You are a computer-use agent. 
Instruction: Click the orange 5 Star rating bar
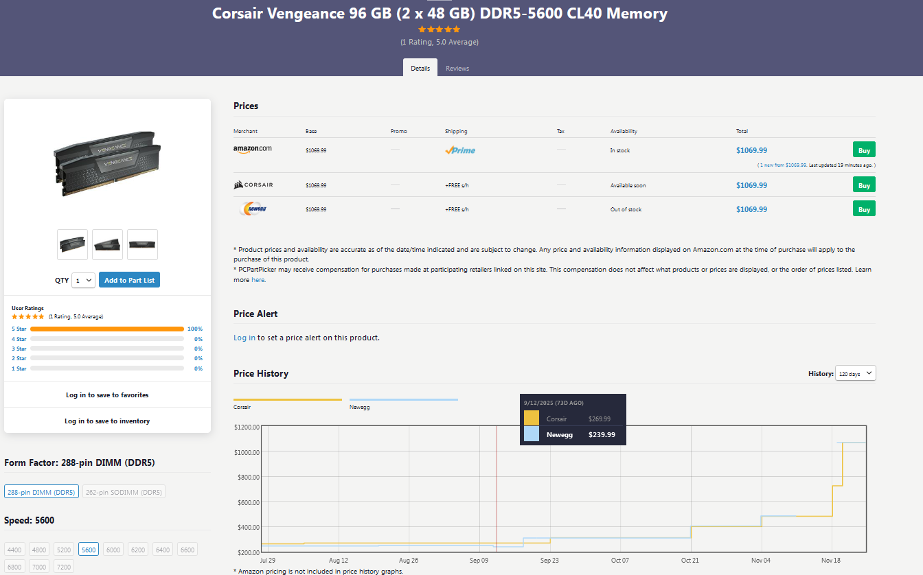click(x=107, y=329)
